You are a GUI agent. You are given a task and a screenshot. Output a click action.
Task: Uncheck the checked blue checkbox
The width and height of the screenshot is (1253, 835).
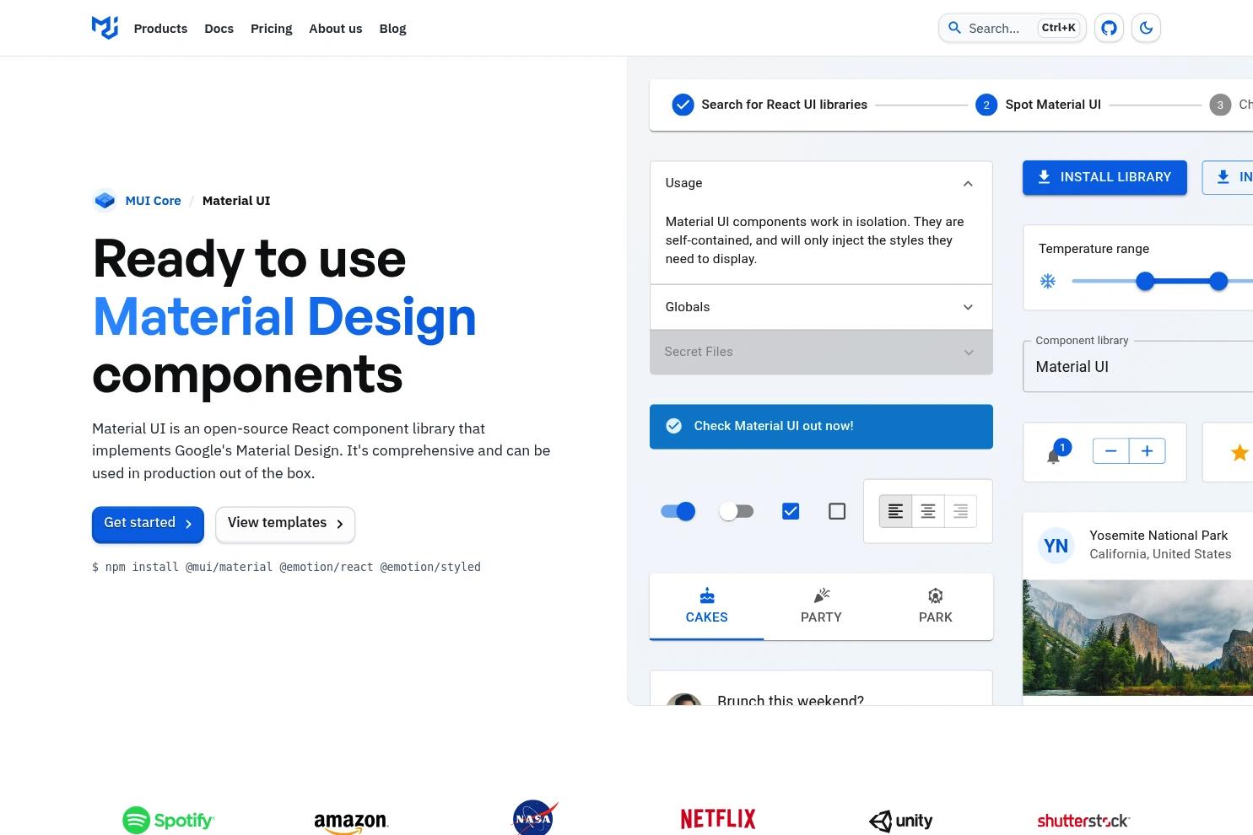(x=791, y=511)
